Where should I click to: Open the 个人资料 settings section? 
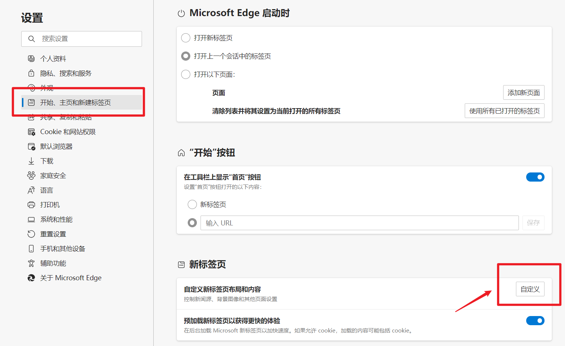point(82,58)
